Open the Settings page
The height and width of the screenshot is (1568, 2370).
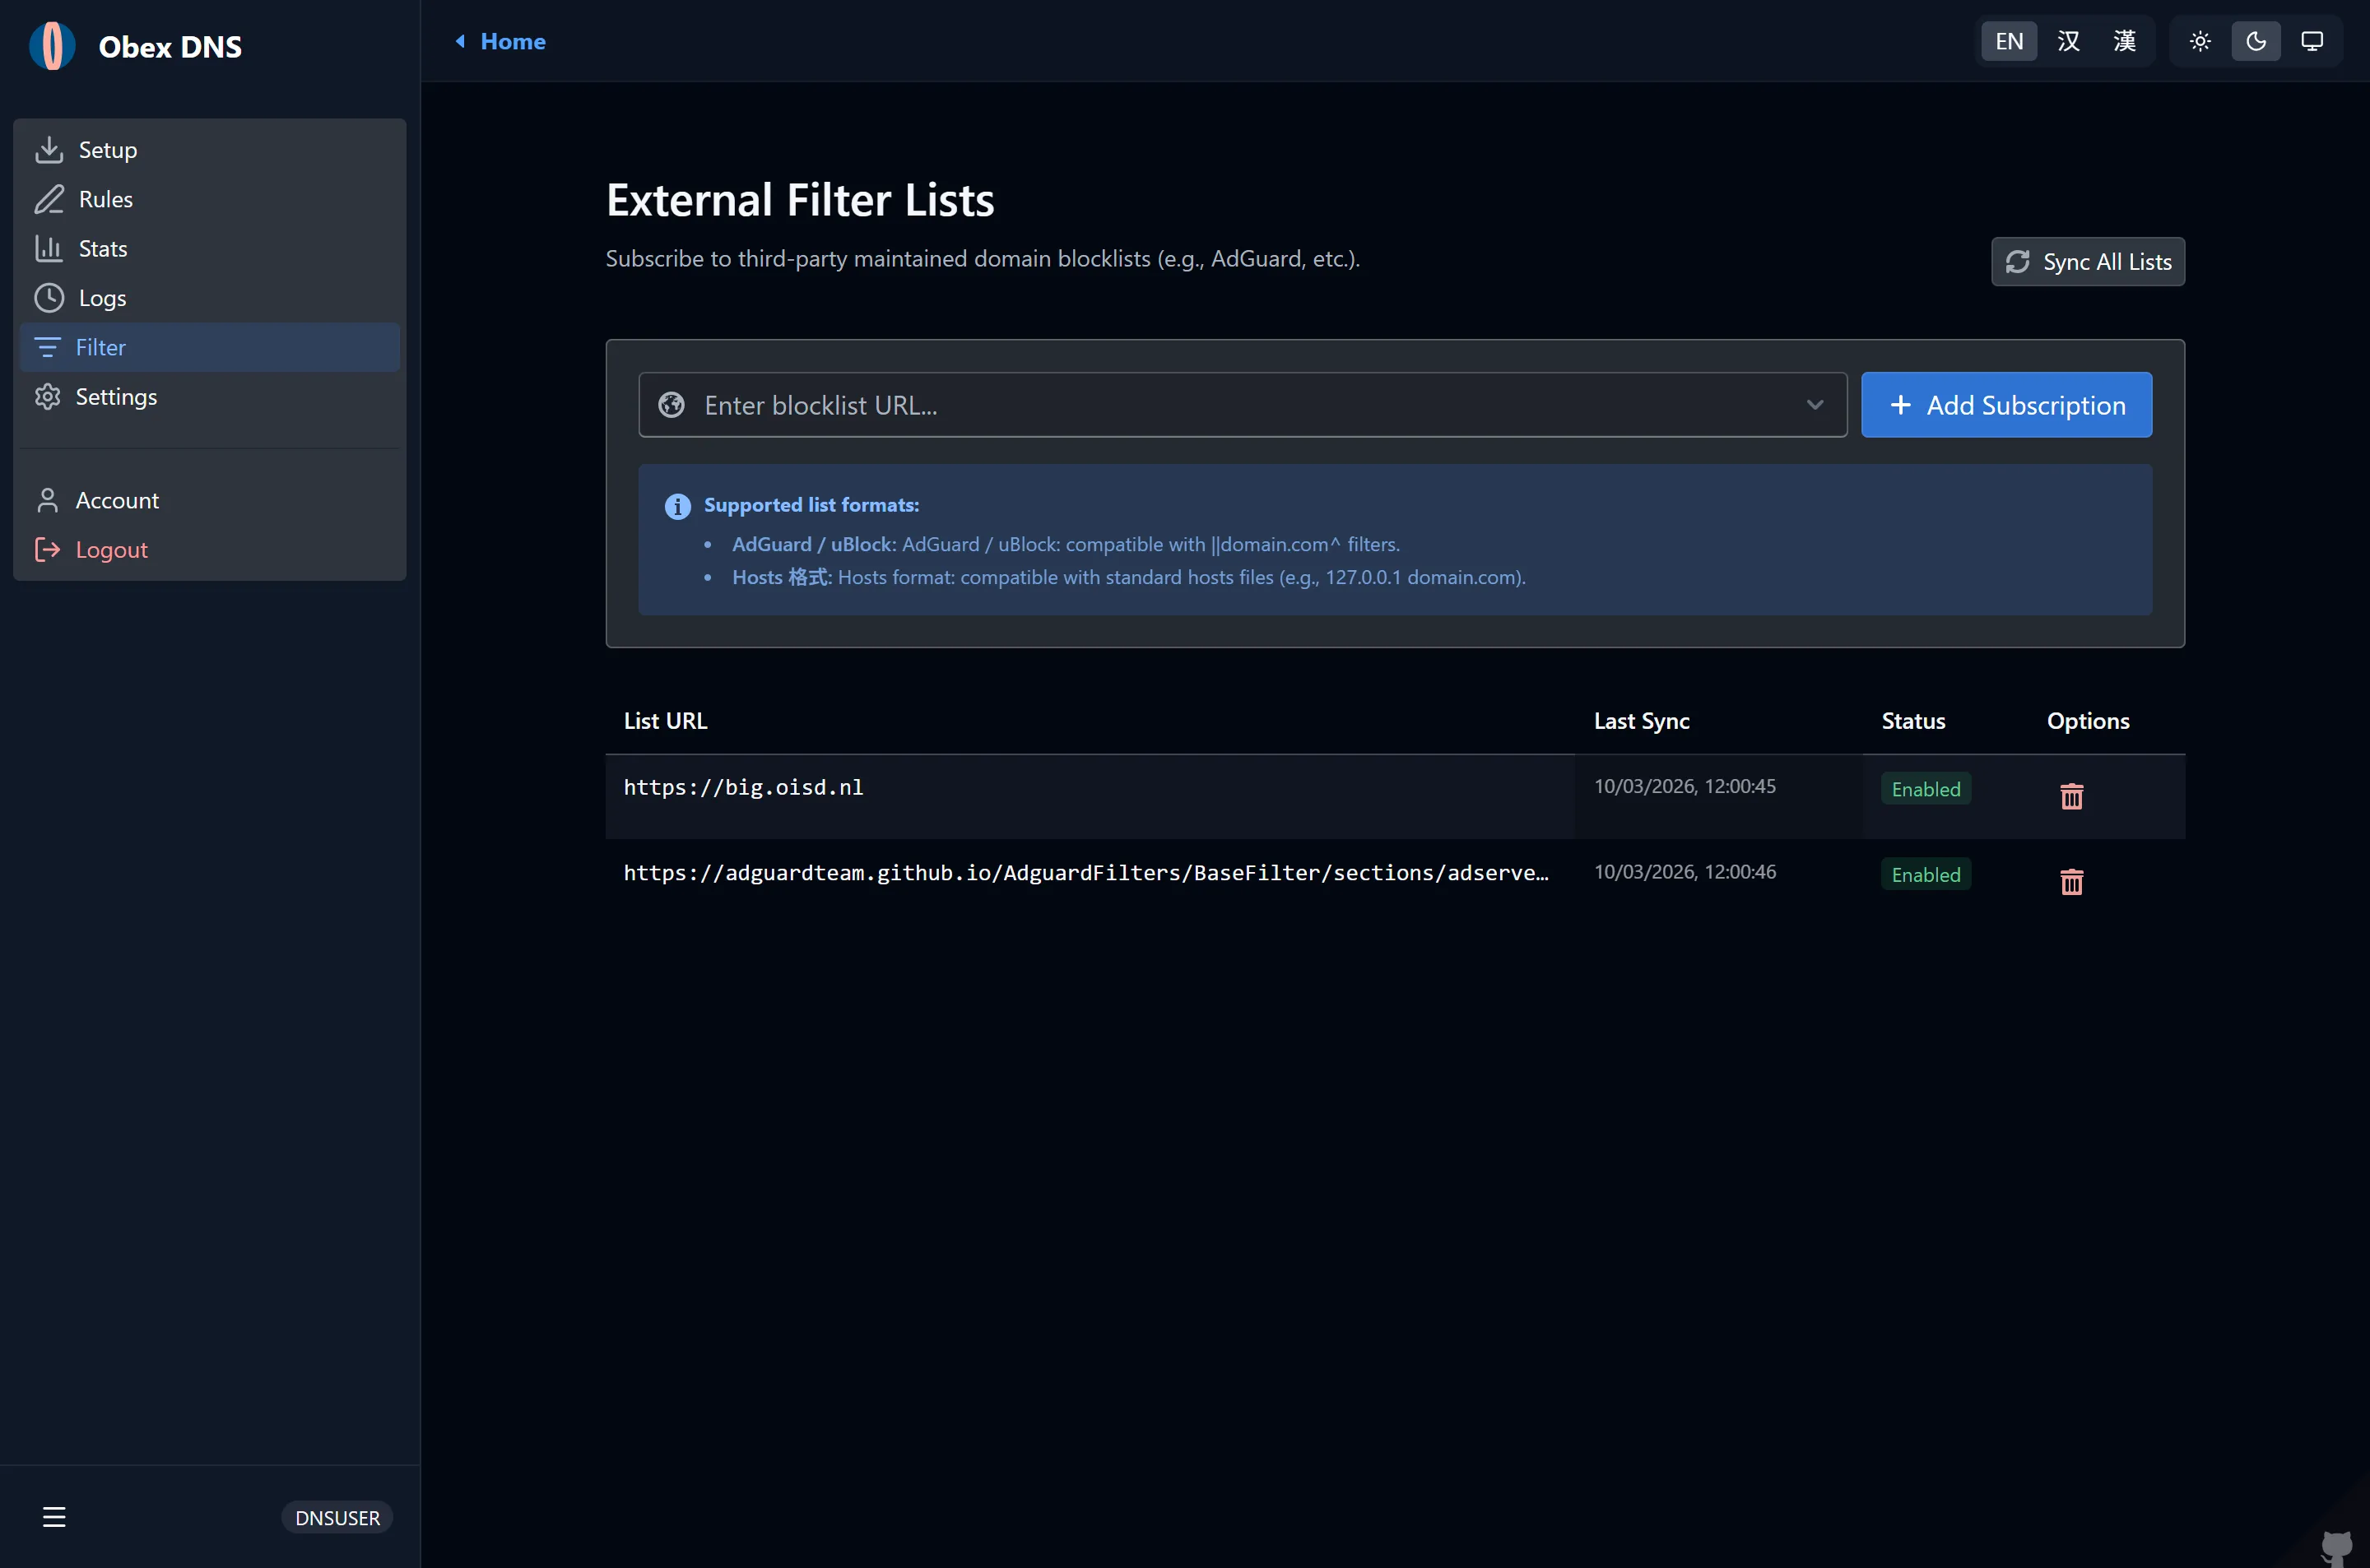(210, 397)
